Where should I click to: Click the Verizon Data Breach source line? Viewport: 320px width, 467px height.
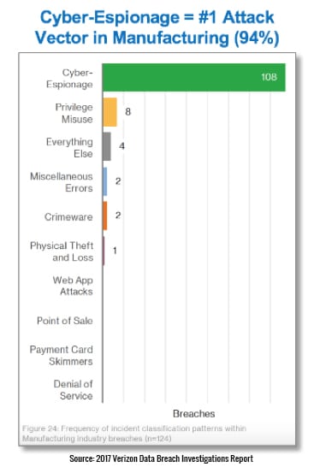161,458
